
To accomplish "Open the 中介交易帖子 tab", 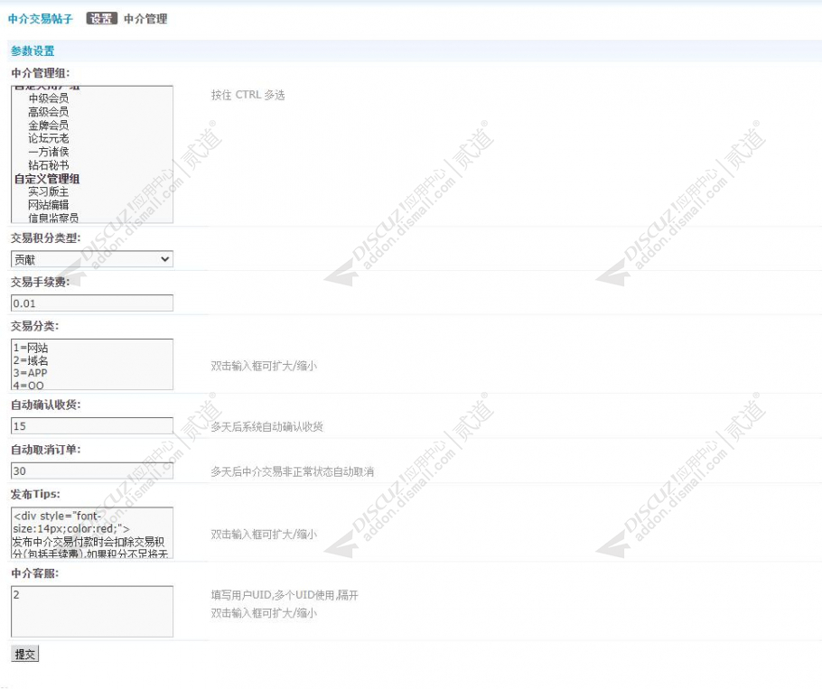I will coord(41,19).
